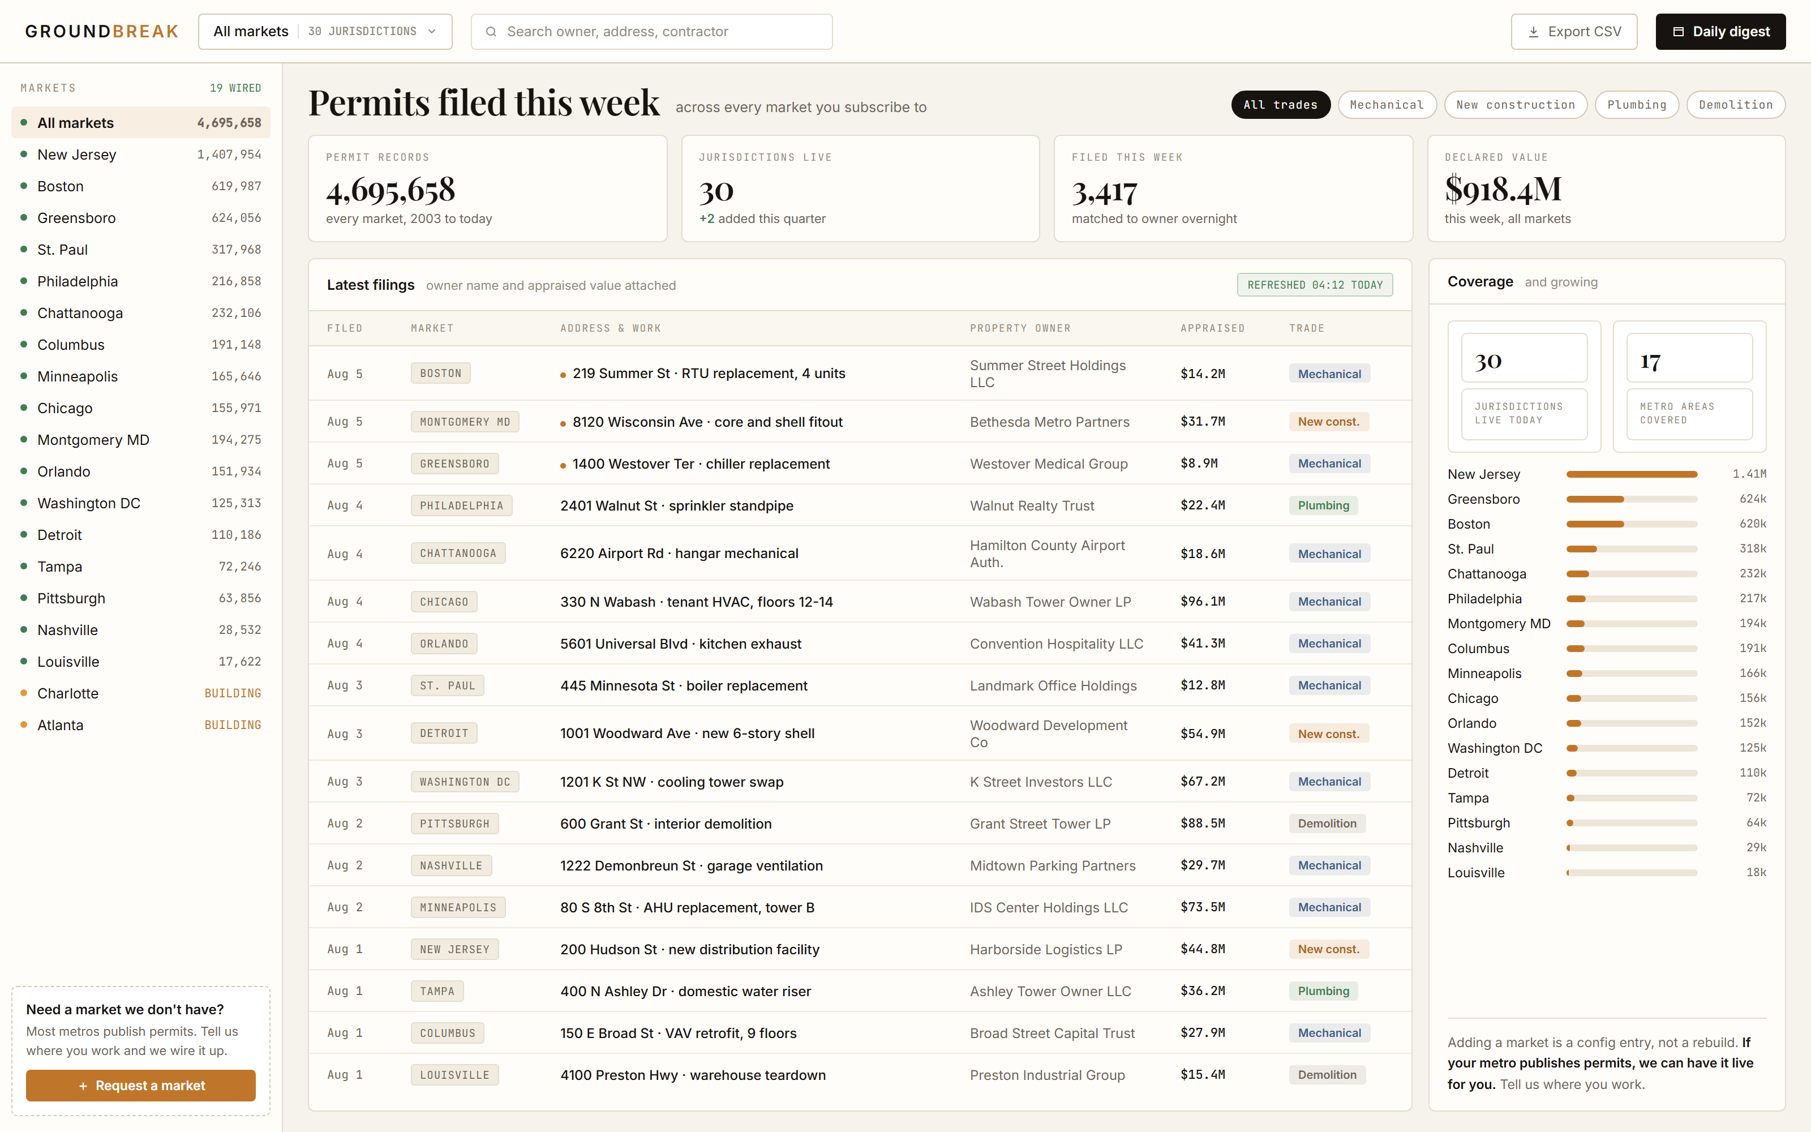Click the New const. badge on 1001 Woodward Ave row
The image size is (1811, 1132).
1328,733
